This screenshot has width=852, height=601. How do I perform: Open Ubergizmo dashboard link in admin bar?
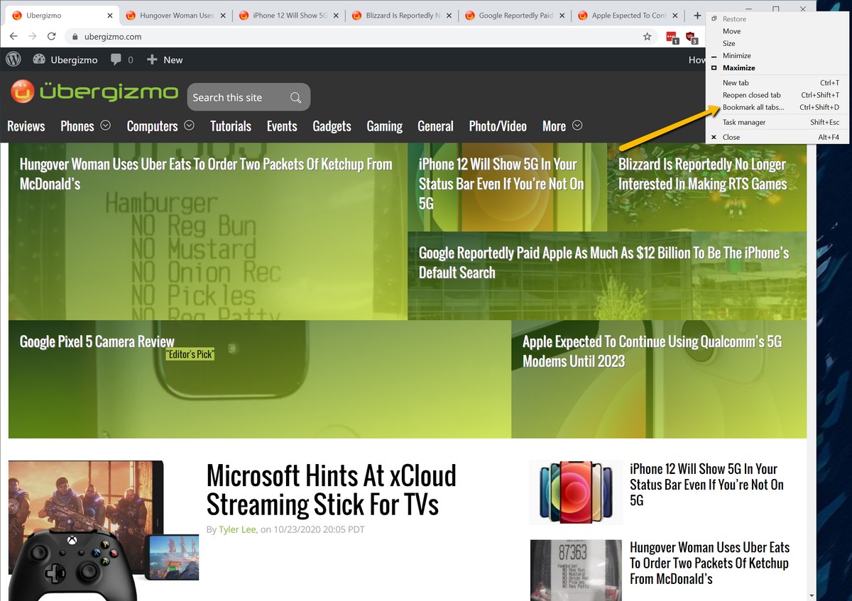(x=65, y=60)
